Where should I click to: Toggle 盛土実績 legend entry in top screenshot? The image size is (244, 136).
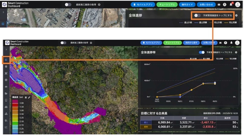pos(200,22)
